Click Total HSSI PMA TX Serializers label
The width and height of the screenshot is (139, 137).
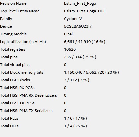[26, 111]
